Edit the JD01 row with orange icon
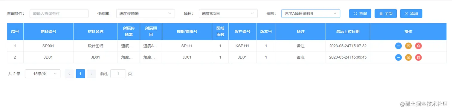This screenshot has width=452, height=111. coord(408,57)
